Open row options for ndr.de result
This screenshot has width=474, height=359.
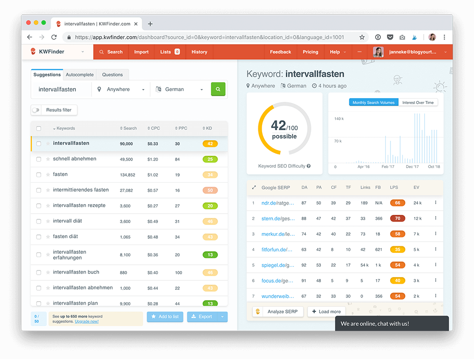point(436,203)
